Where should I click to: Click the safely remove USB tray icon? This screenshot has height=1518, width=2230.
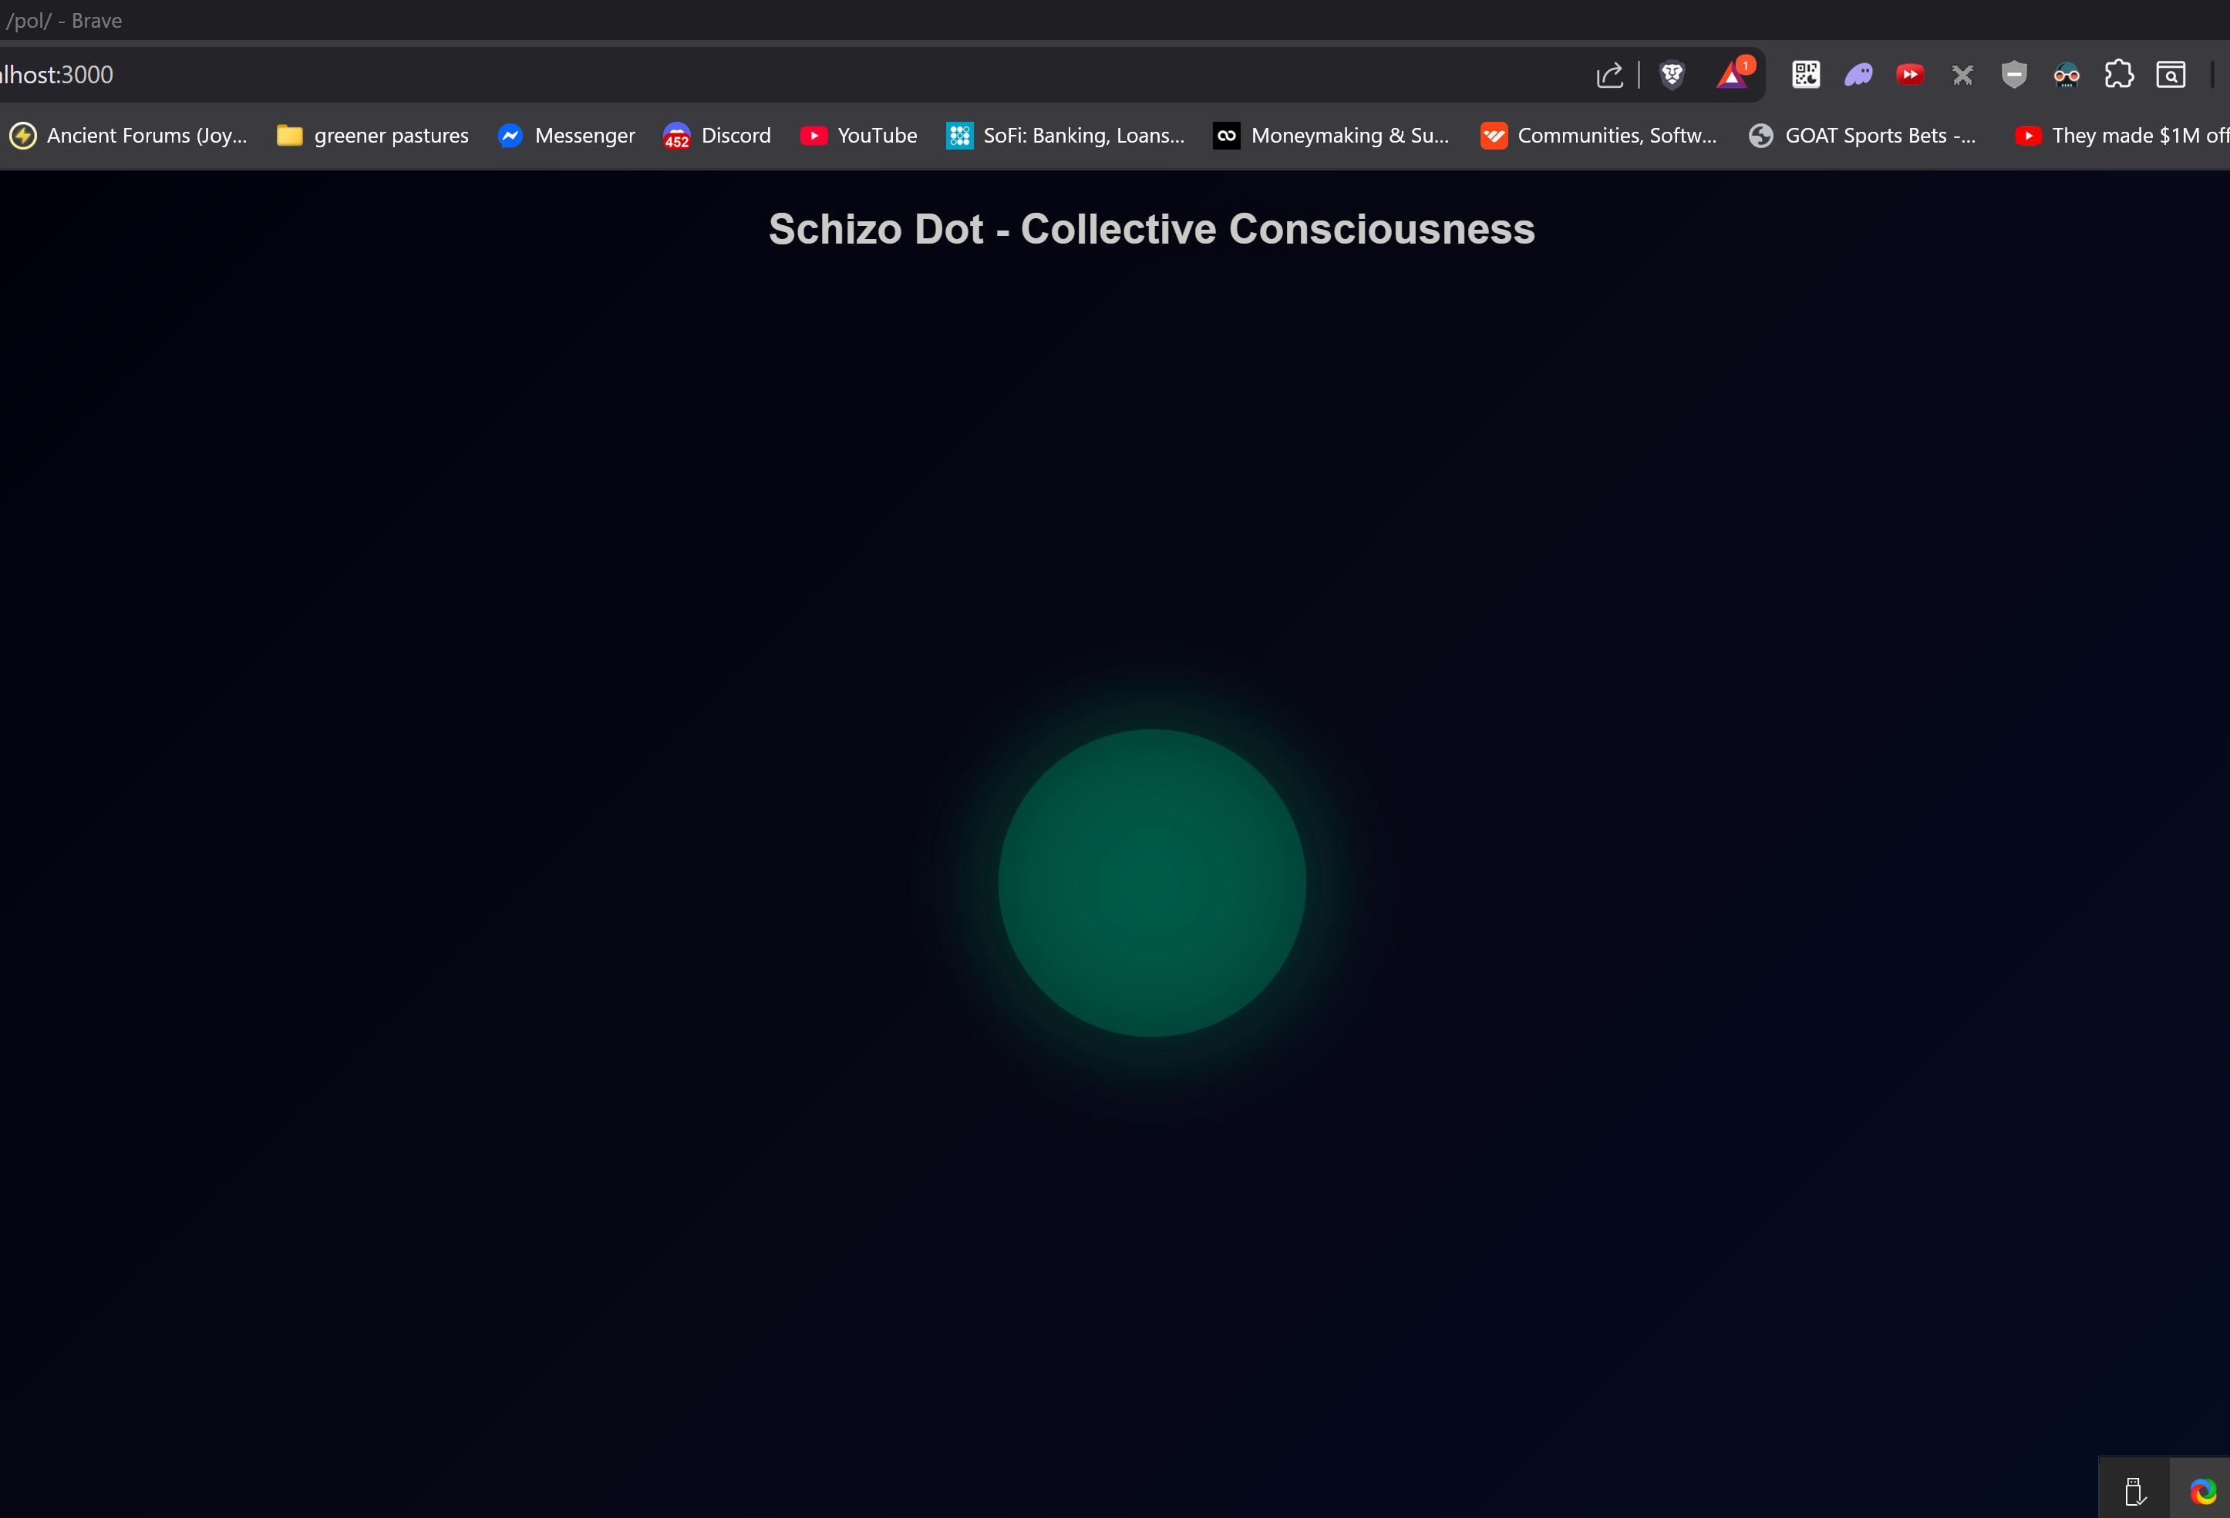click(x=2134, y=1491)
